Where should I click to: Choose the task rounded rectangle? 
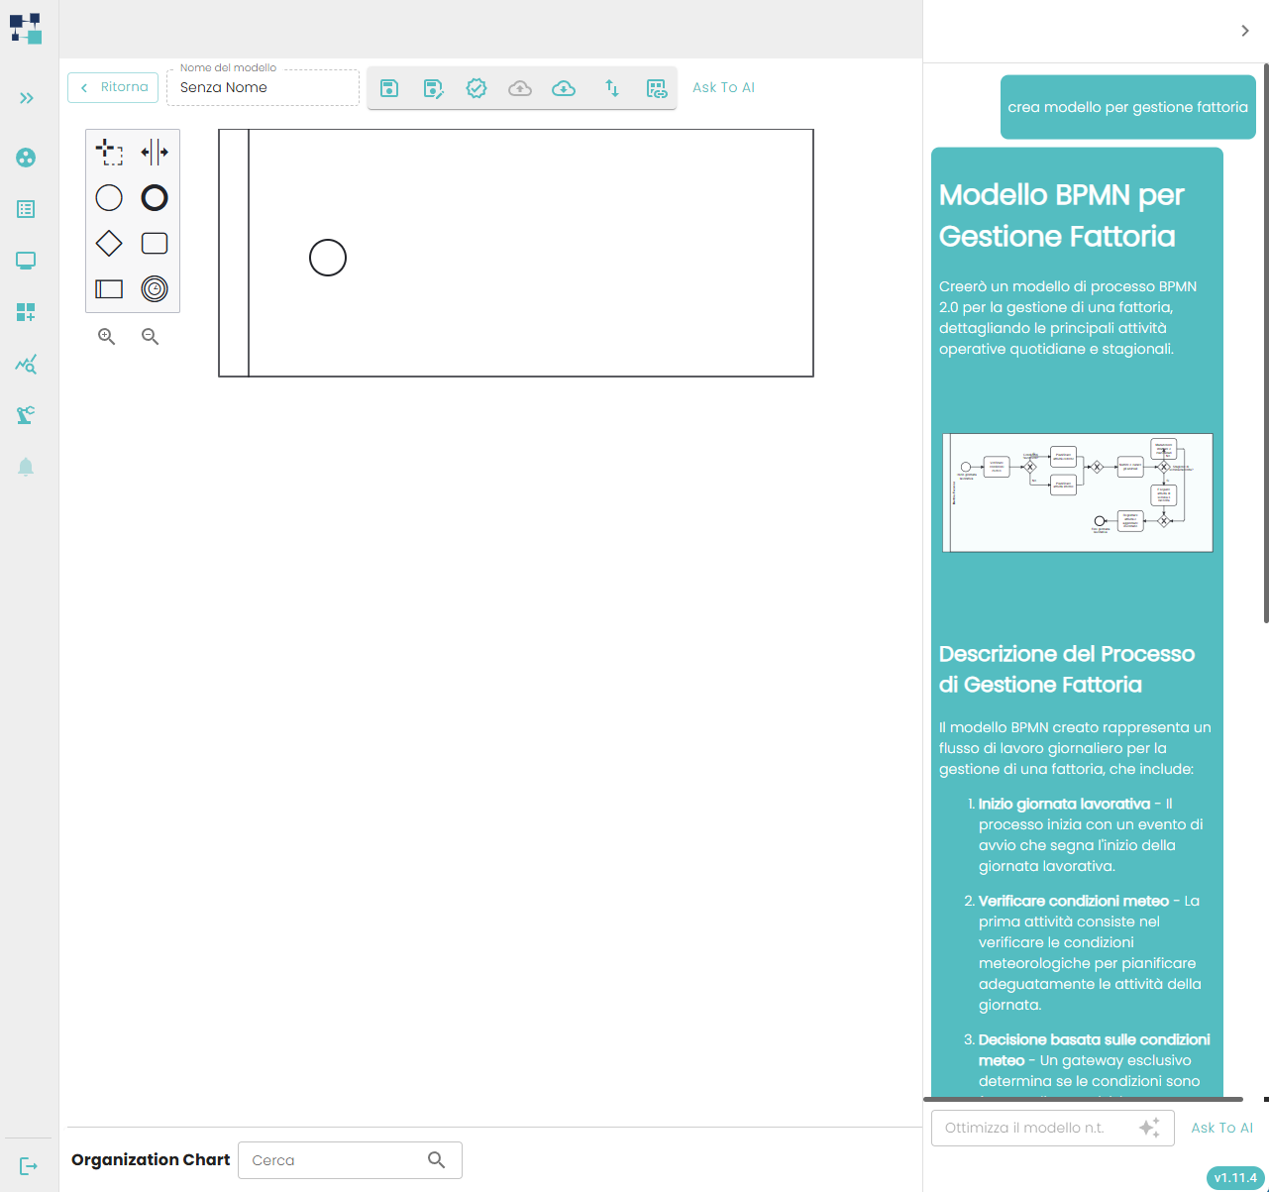pos(155,244)
